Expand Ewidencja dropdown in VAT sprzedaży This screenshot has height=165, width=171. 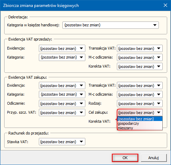(x=62, y=49)
